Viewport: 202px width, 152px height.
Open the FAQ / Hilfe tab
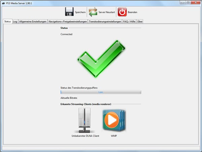tap(129, 22)
